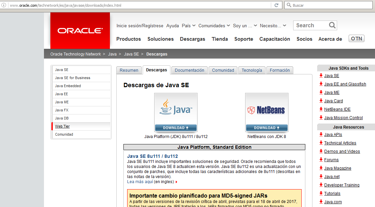This screenshot has height=207, width=375.
Task: Switch to the Tecnología tab
Action: click(252, 70)
